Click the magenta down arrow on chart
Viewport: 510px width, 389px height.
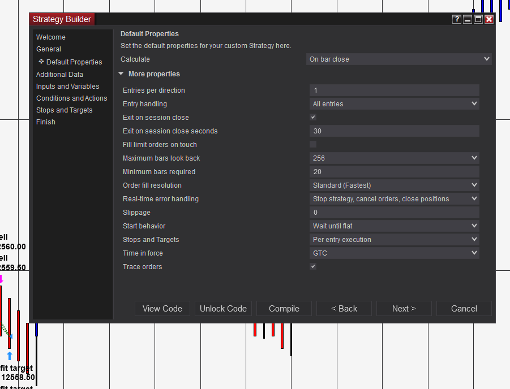[x=1, y=279]
